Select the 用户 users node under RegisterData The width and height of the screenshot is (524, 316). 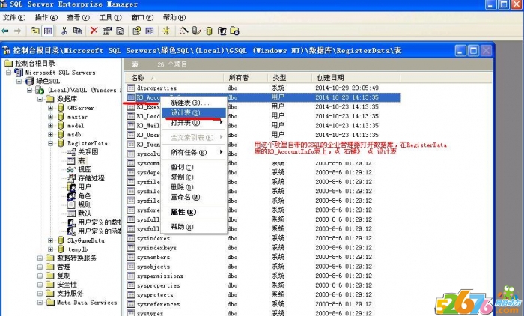[x=84, y=187]
